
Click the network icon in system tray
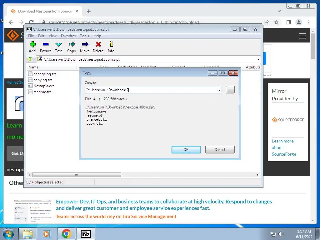pos(273,234)
